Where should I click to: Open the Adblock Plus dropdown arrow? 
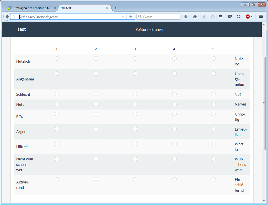point(251,17)
